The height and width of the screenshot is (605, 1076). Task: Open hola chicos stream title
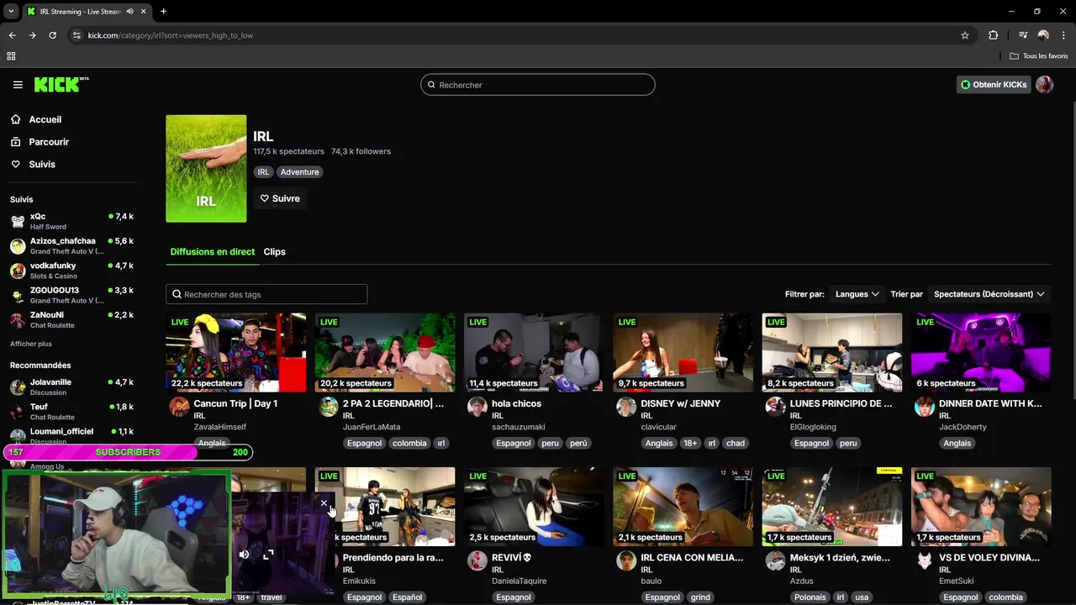pos(516,403)
